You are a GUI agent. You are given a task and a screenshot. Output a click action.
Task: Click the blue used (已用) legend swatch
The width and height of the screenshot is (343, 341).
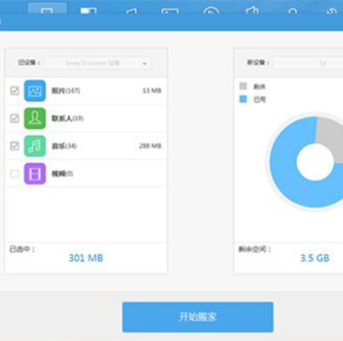point(243,99)
